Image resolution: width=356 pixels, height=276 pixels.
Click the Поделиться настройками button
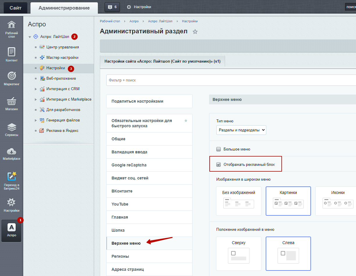pos(149,101)
